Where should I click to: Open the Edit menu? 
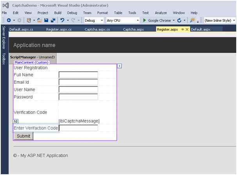[x=16, y=13]
